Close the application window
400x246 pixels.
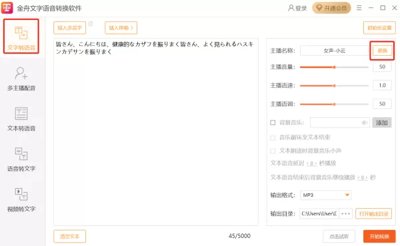point(395,8)
